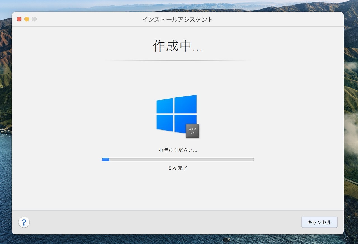Click the キャンセル button

[x=319, y=222]
